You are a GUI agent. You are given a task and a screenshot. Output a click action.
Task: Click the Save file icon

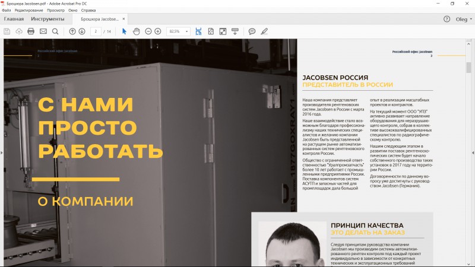7,31
